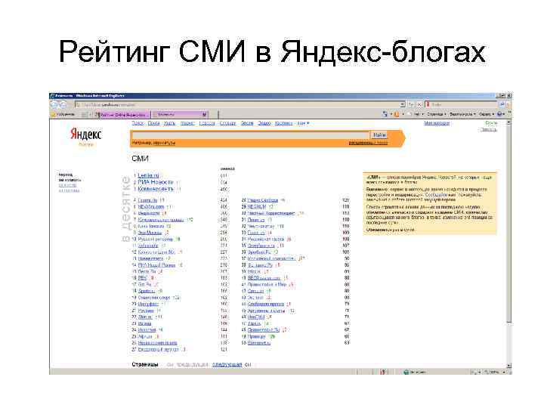Open the Эхо Москвы rating entry
The height and width of the screenshot is (408, 544).
click(x=150, y=233)
